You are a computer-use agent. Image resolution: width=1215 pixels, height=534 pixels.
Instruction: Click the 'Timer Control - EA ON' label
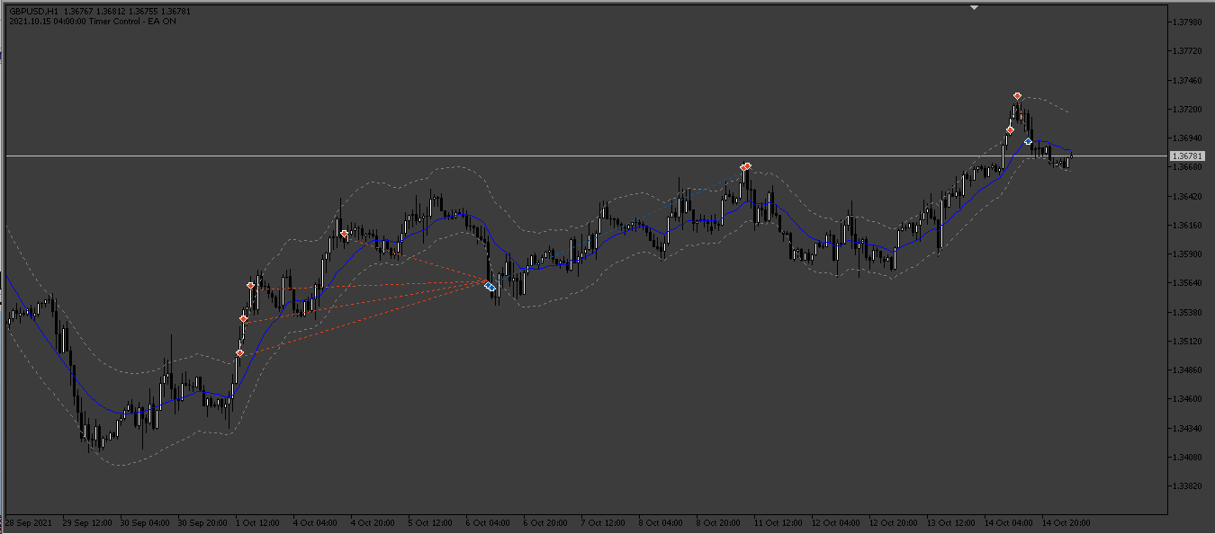click(x=131, y=21)
